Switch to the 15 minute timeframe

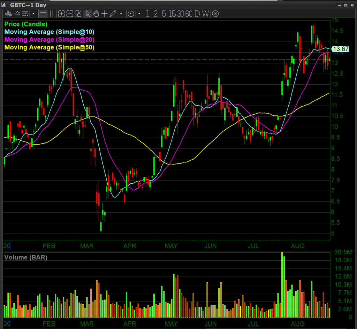pos(172,14)
